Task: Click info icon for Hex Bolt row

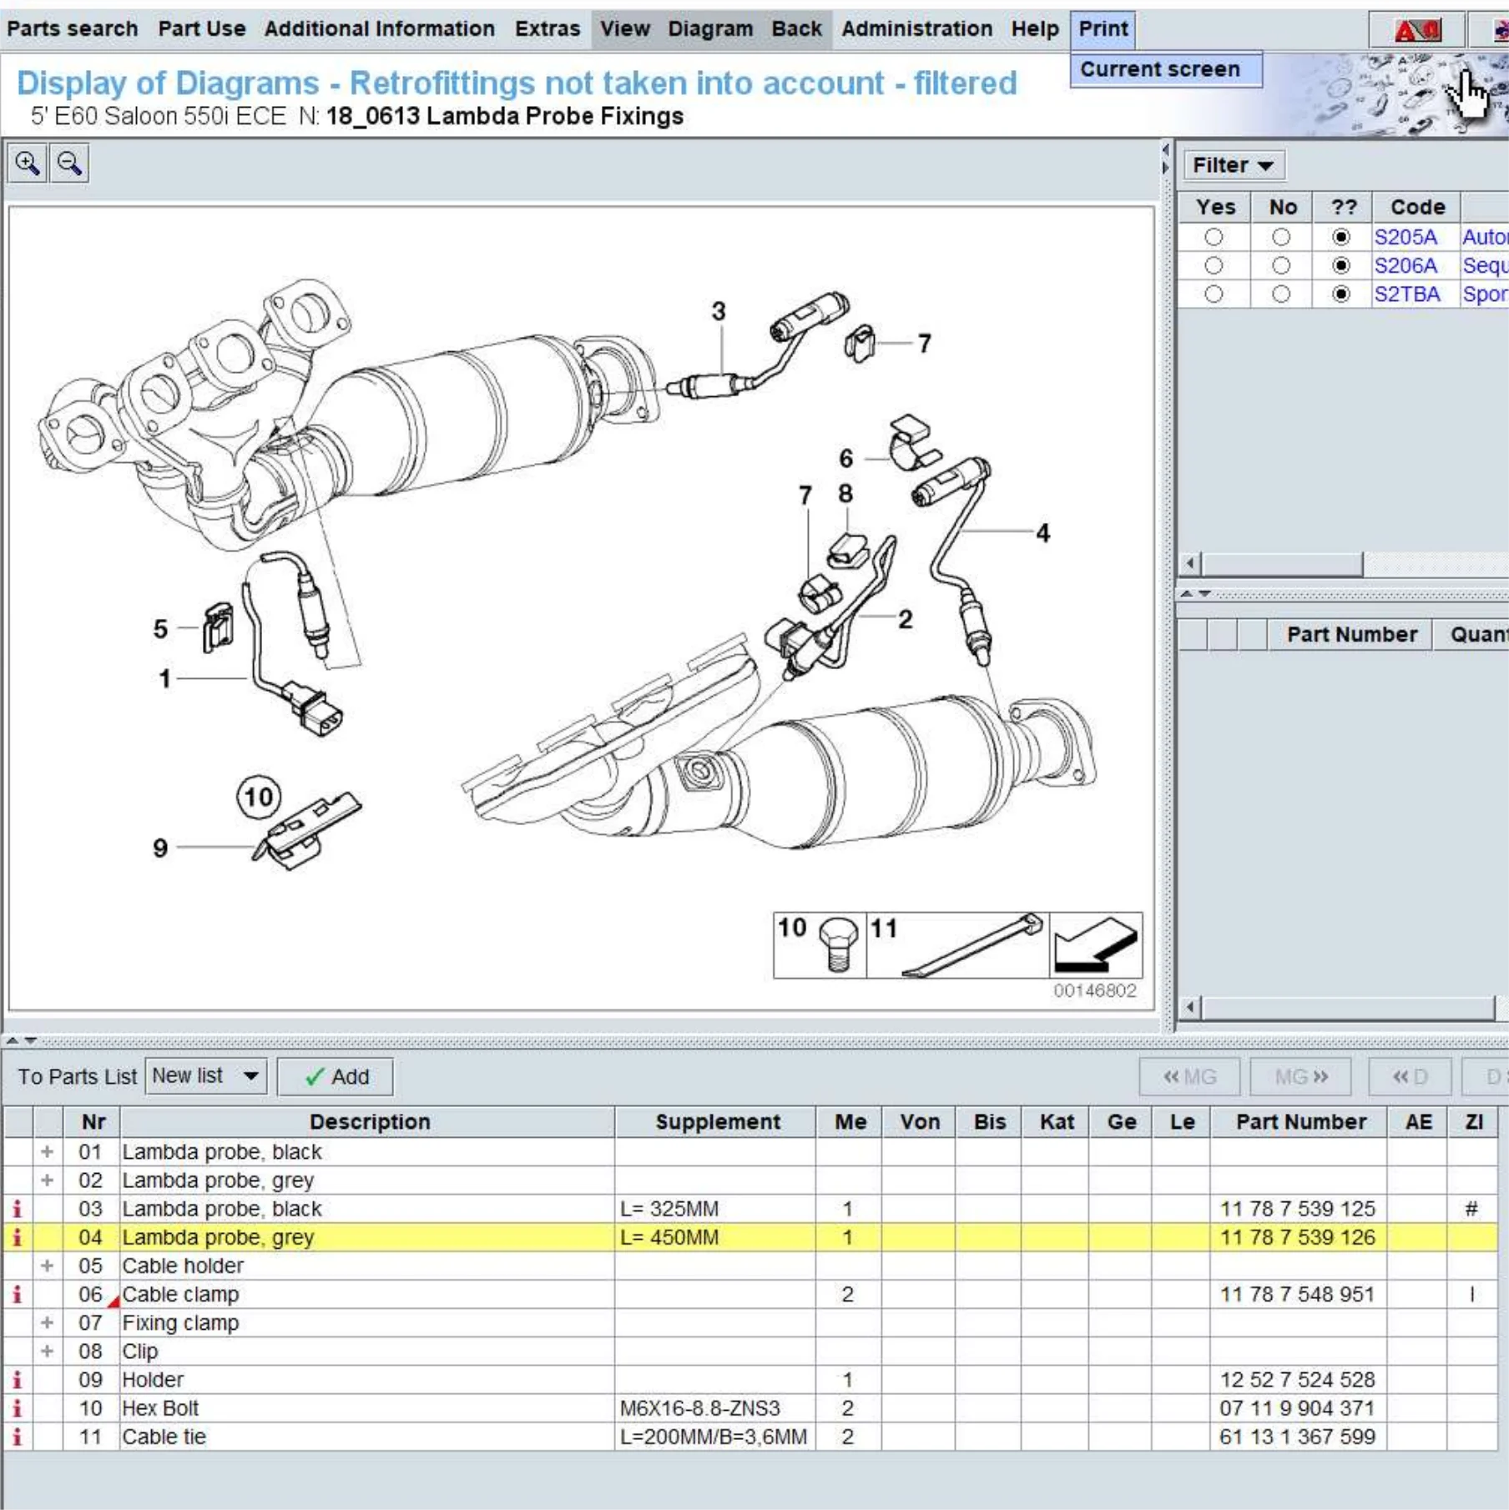Action: tap(17, 1408)
